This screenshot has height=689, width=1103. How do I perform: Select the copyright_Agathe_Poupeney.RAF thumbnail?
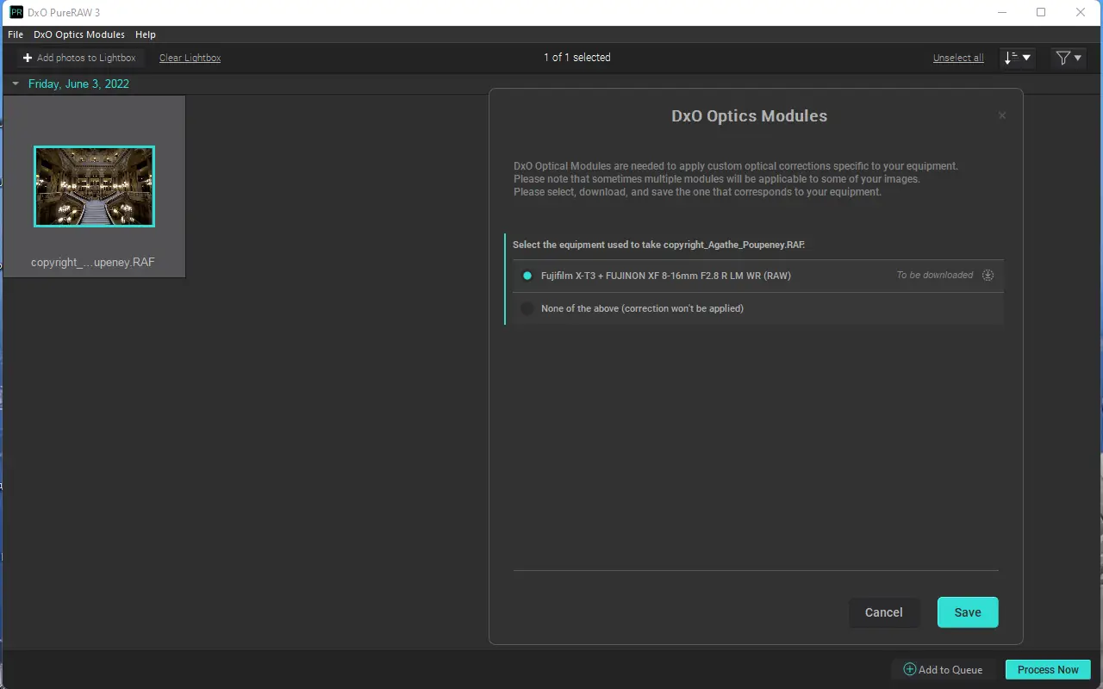(94, 186)
